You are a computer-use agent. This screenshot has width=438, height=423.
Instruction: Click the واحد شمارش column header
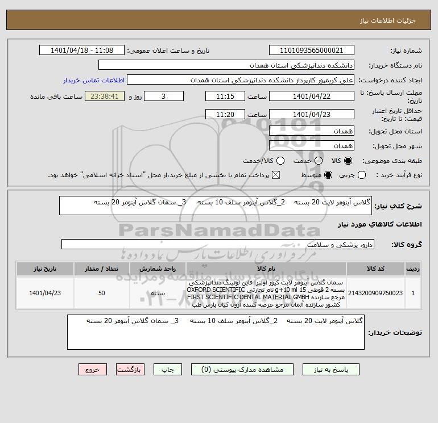pyautogui.click(x=158, y=269)
